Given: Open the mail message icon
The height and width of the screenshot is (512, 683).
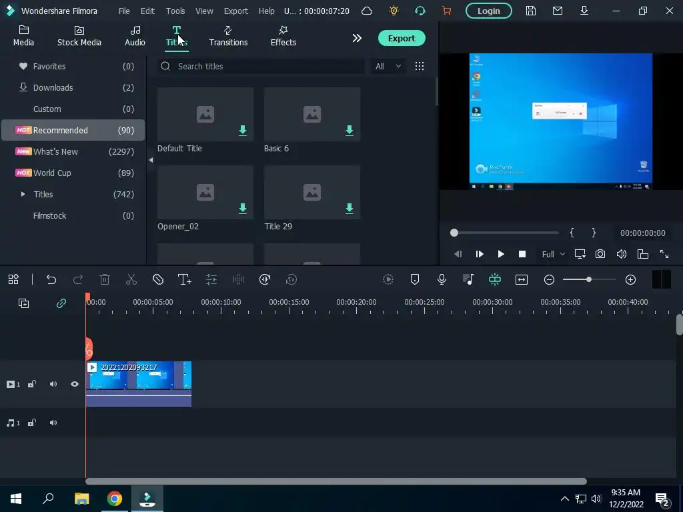Looking at the screenshot, I should point(558,11).
